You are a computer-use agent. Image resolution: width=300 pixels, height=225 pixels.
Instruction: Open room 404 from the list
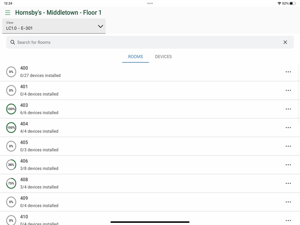(150, 128)
